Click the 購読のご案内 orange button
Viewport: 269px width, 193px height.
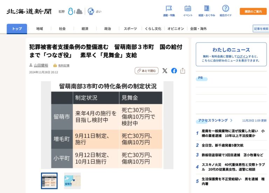[253, 12]
